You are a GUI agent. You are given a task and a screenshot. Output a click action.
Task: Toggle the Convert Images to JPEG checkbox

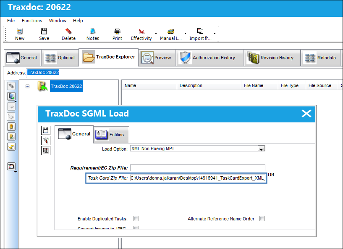(136, 228)
